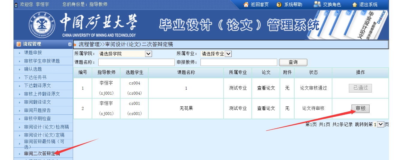The image size is (404, 160).
Task: Focus the 申报教师 input field
Action: (x=239, y=62)
